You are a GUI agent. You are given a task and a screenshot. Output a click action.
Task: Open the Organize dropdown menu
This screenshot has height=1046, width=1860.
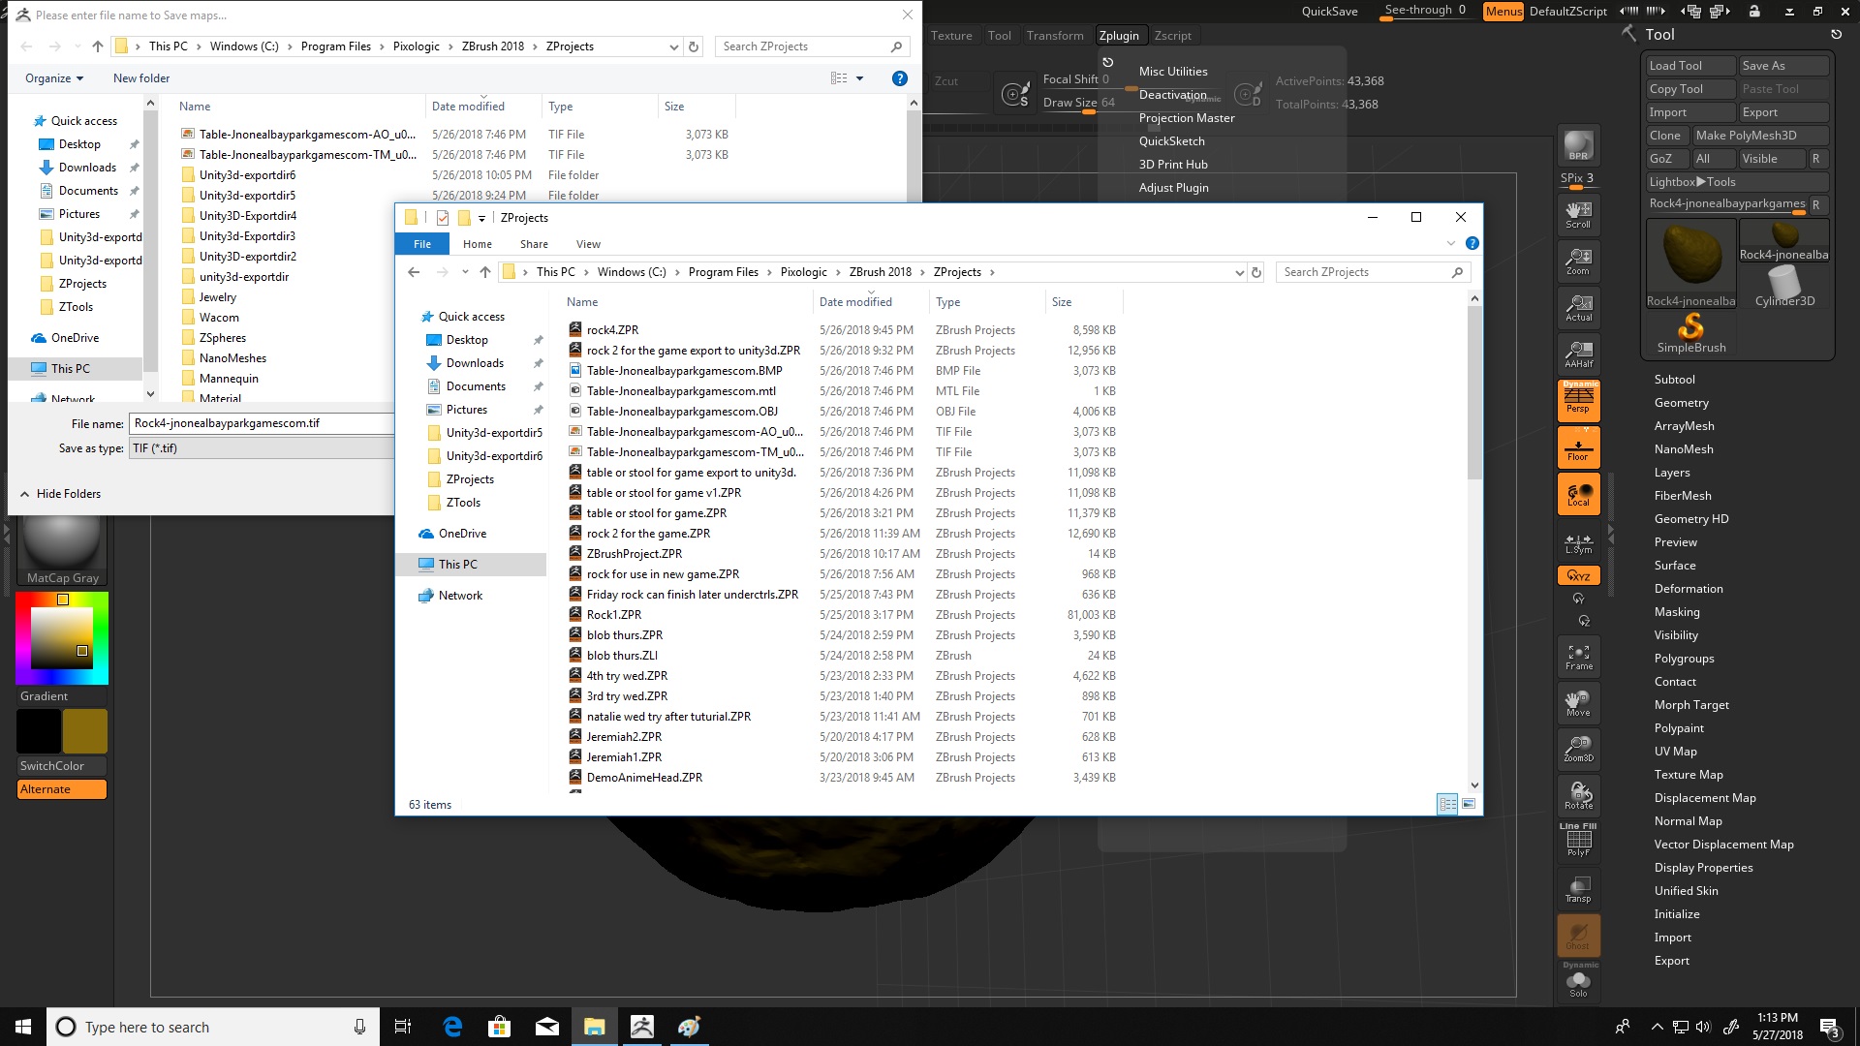pos(54,78)
